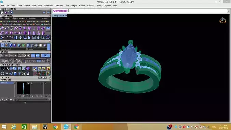Open the Dimension menu
The image size is (231, 130).
click(x=48, y=6)
